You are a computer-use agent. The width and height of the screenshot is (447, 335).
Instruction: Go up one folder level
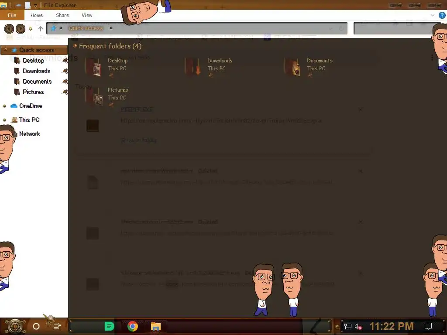[41, 29]
